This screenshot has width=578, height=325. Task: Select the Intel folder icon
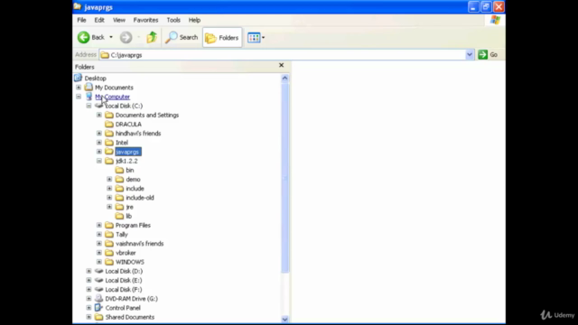point(109,143)
